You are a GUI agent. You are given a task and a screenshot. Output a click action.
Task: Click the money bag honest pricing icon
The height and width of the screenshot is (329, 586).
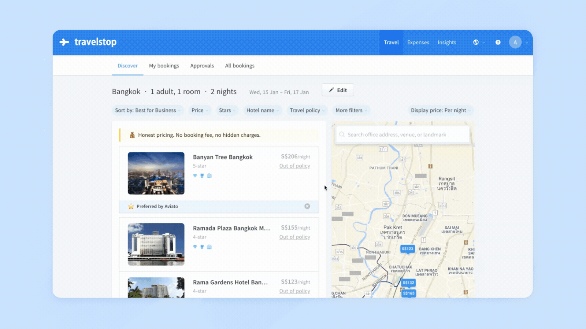[132, 135]
